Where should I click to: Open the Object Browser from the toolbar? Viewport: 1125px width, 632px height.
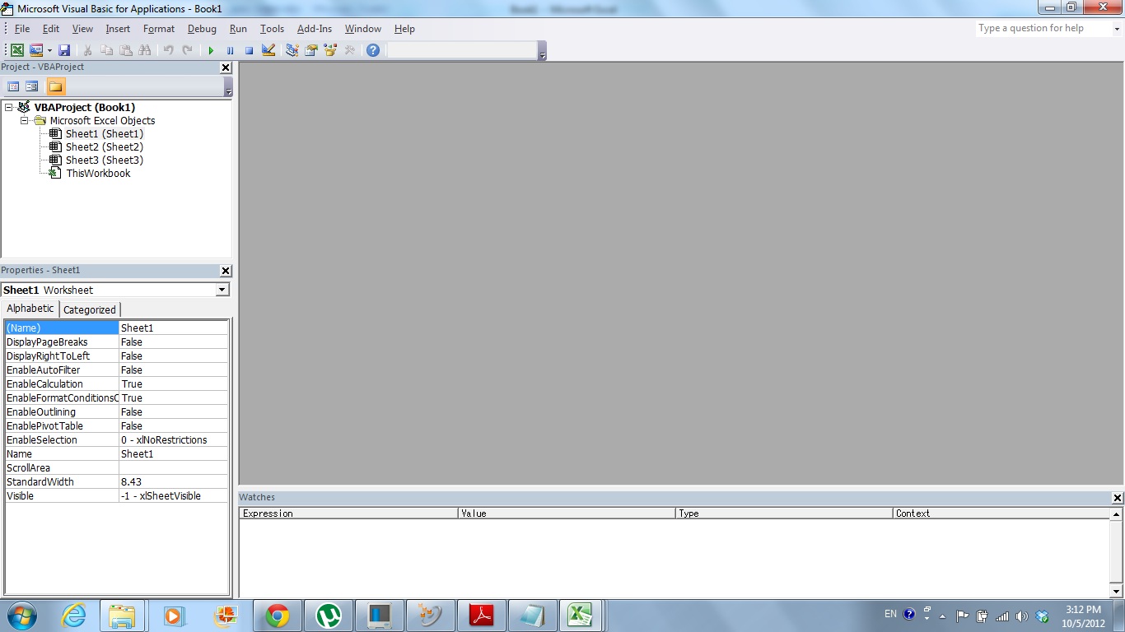pyautogui.click(x=329, y=50)
